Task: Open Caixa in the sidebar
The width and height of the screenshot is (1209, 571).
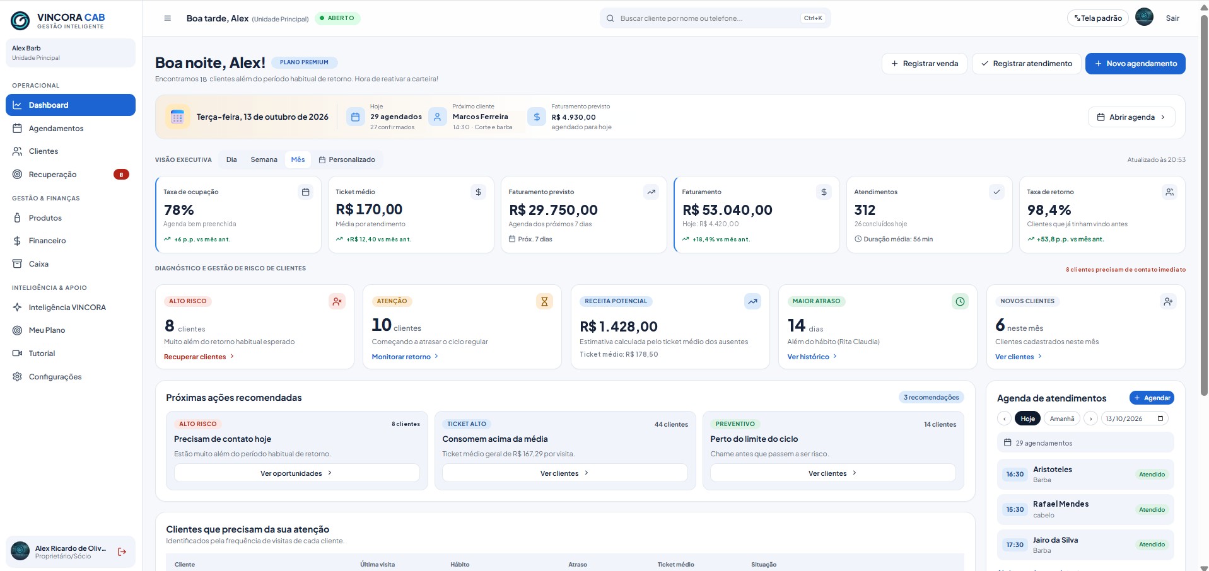Action: pos(71,264)
